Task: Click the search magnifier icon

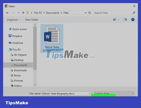Action: (134, 13)
